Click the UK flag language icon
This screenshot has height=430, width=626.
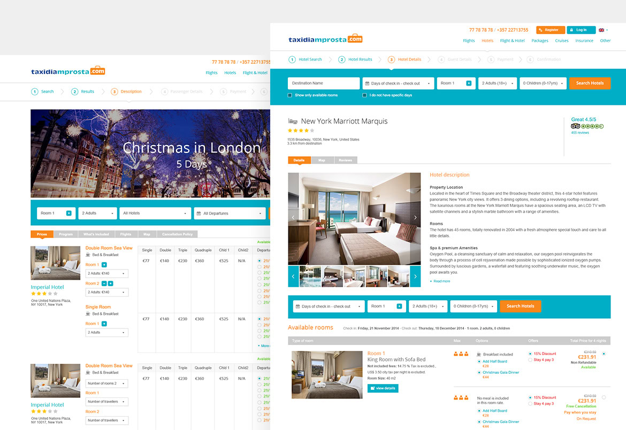point(601,30)
